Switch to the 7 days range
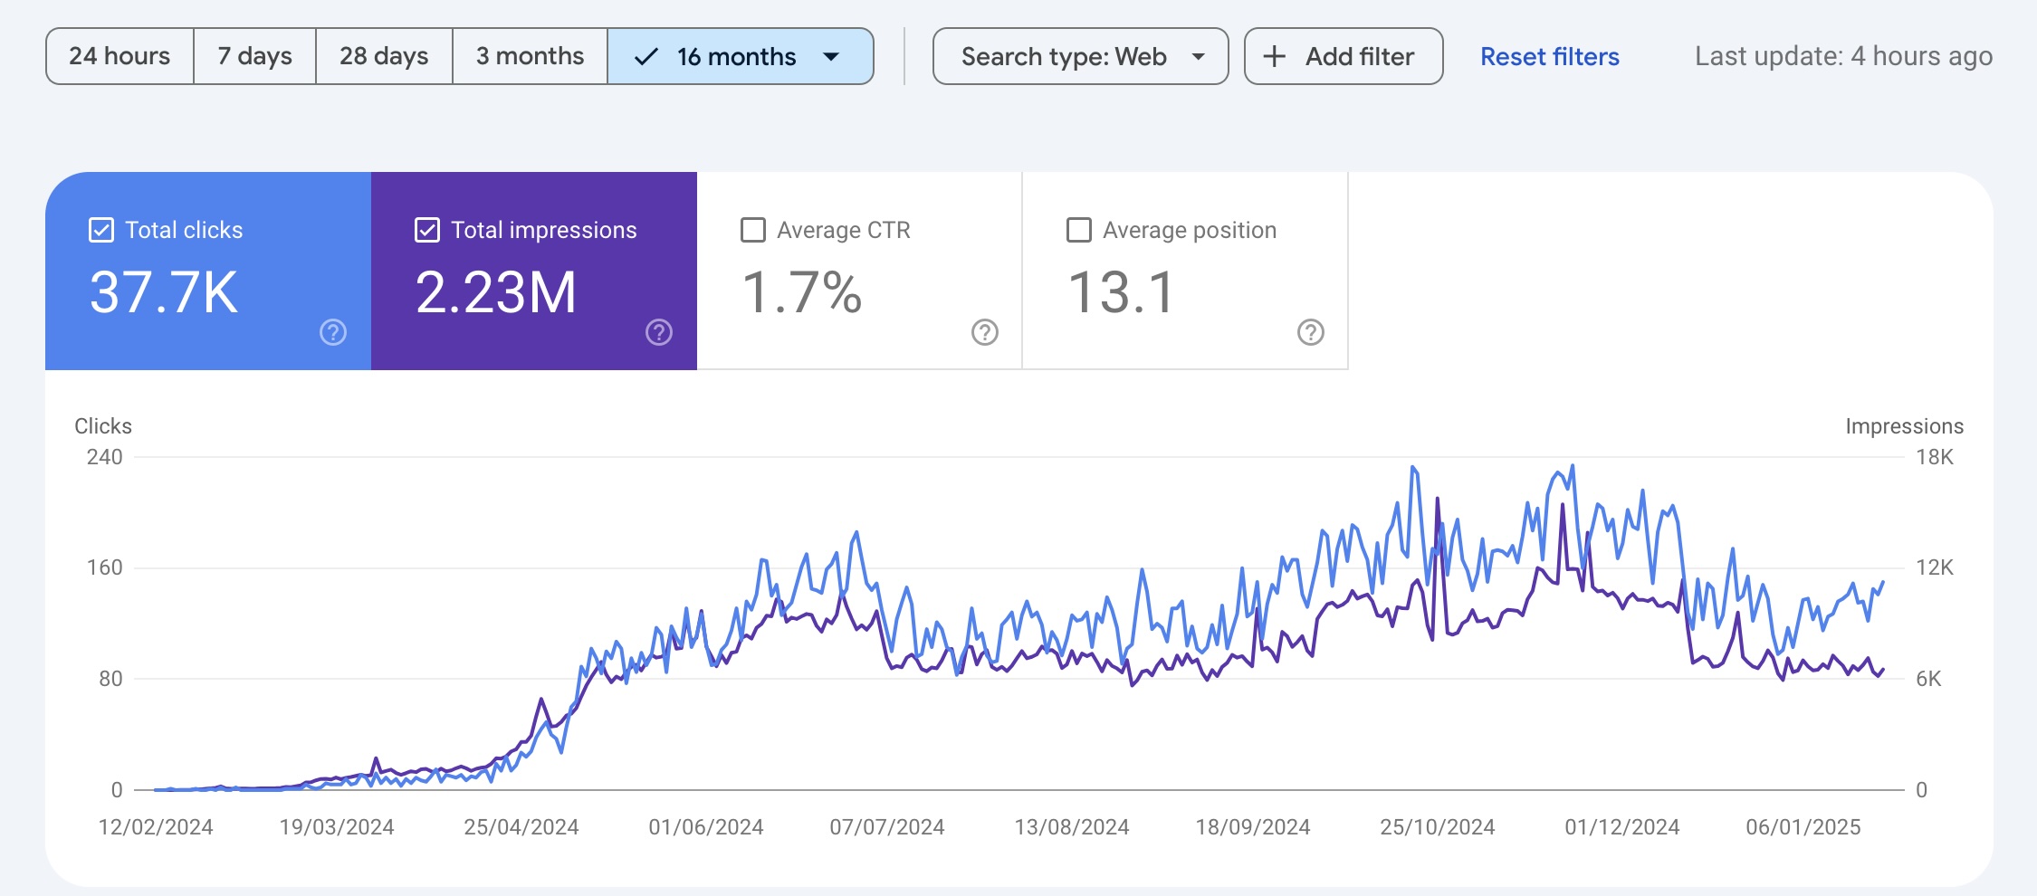The height and width of the screenshot is (896, 2037). point(254,57)
